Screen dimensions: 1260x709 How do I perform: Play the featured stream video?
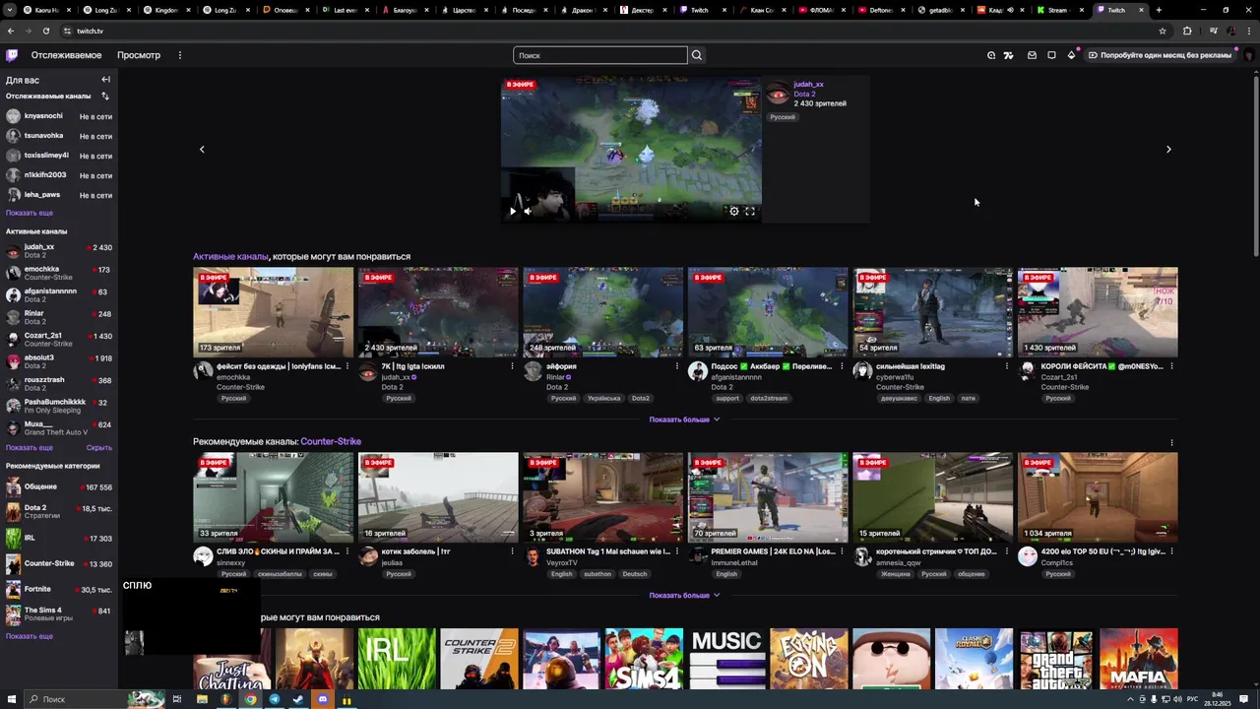coord(512,211)
